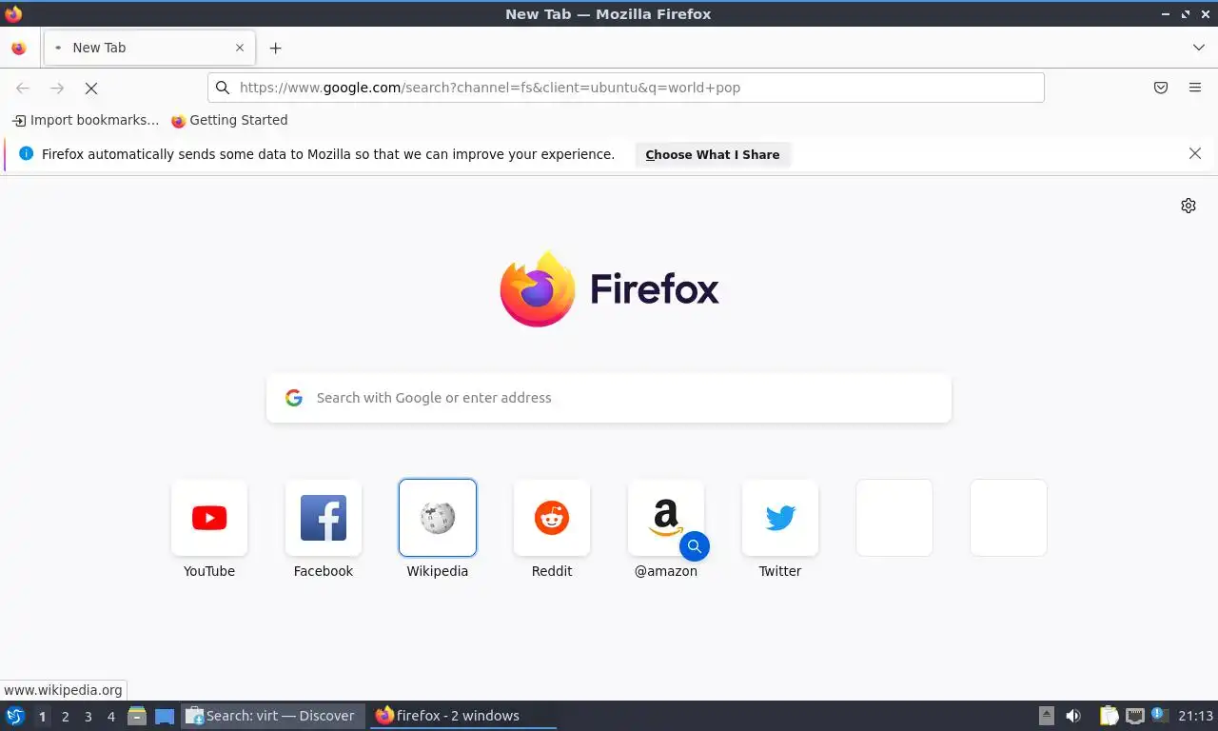Image resolution: width=1218 pixels, height=731 pixels.
Task: Click the info icon in notification bar
Action: tap(26, 153)
